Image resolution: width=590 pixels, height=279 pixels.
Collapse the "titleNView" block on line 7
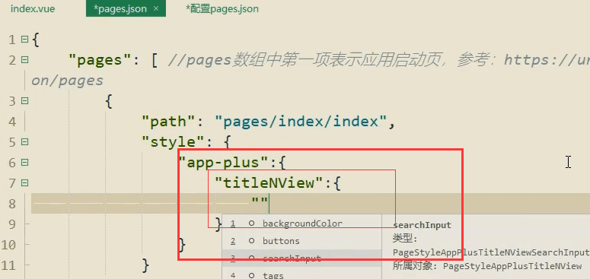[x=24, y=183]
